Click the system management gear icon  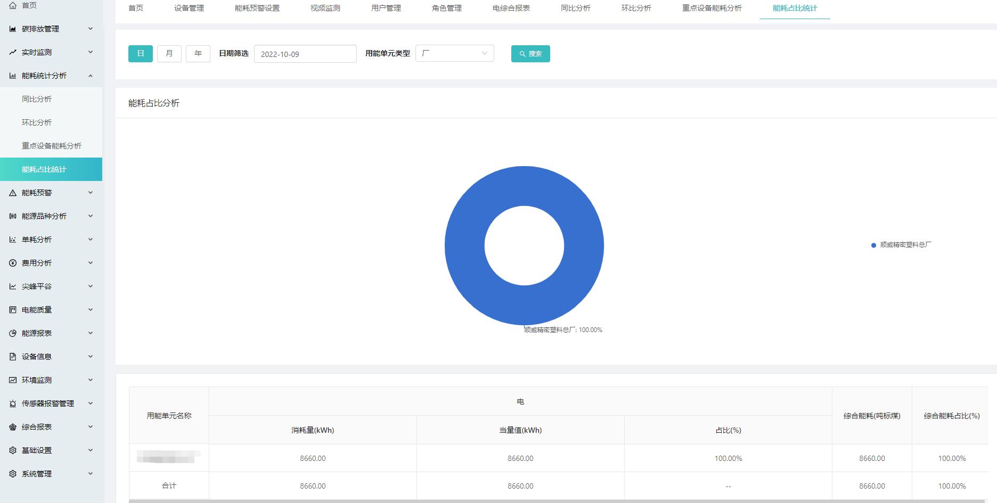[x=13, y=474]
